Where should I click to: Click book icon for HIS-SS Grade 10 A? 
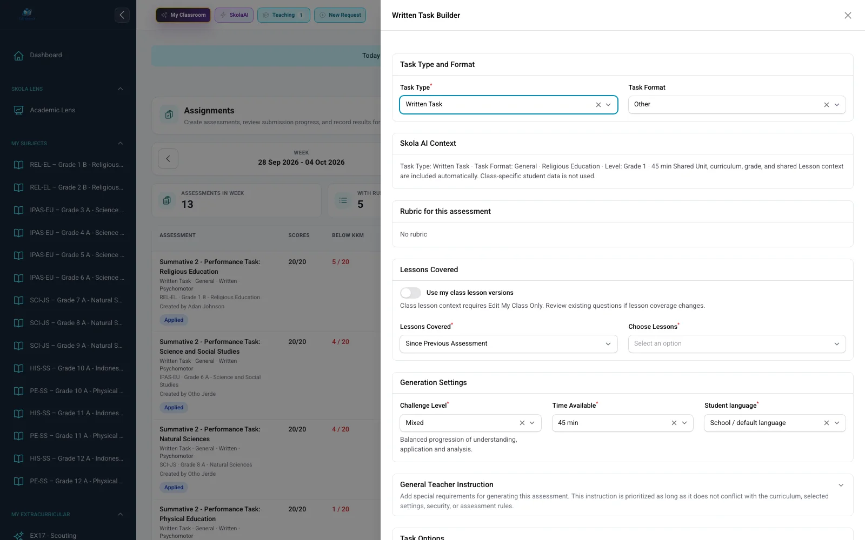coord(18,368)
